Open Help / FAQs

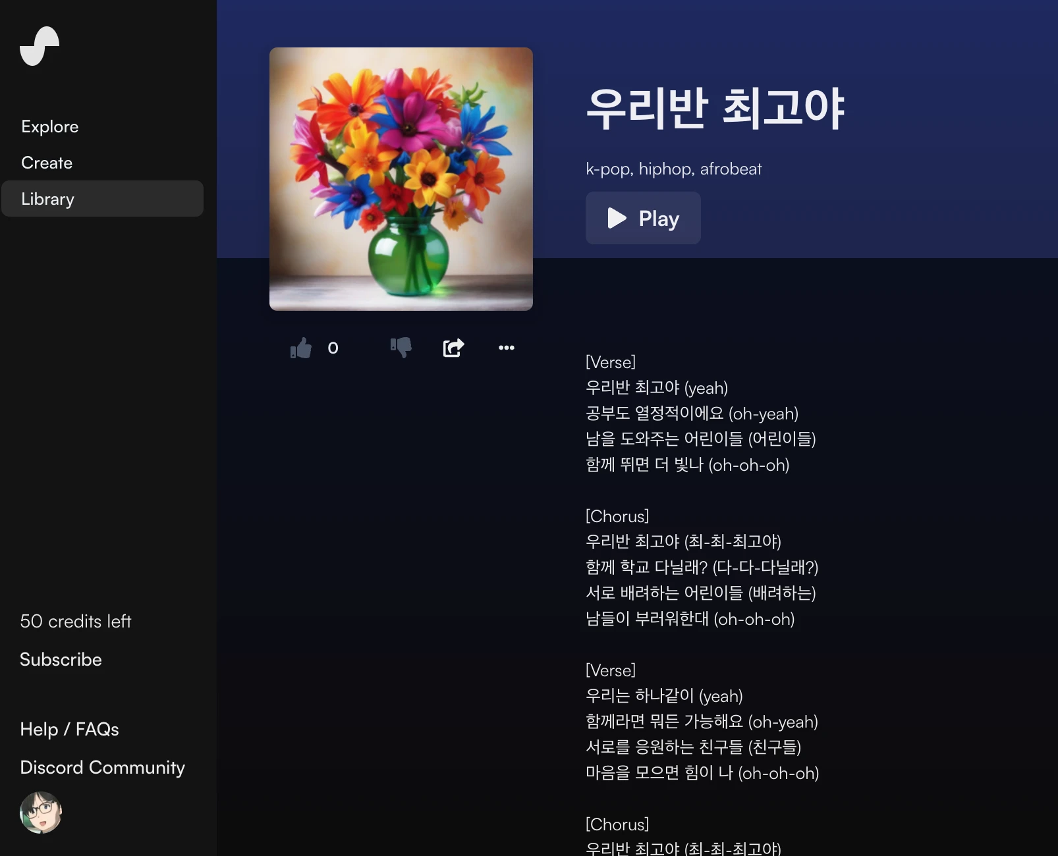(69, 729)
